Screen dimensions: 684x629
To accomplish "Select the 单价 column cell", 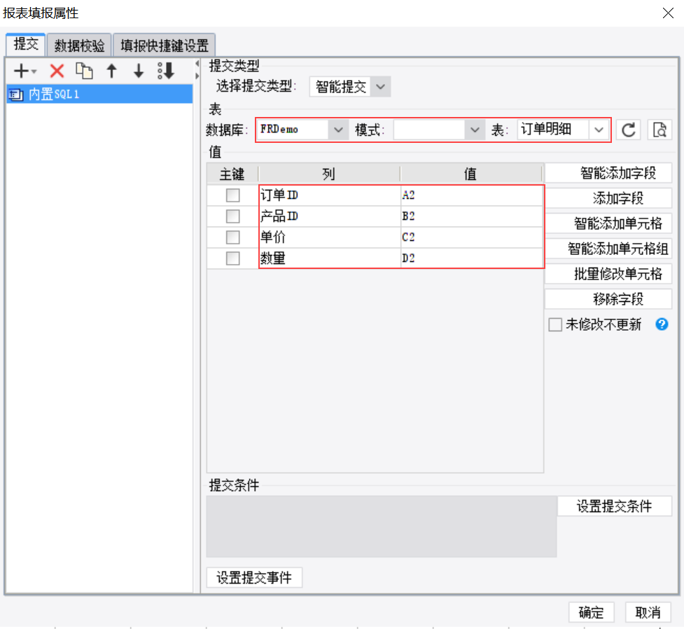I will (x=329, y=237).
